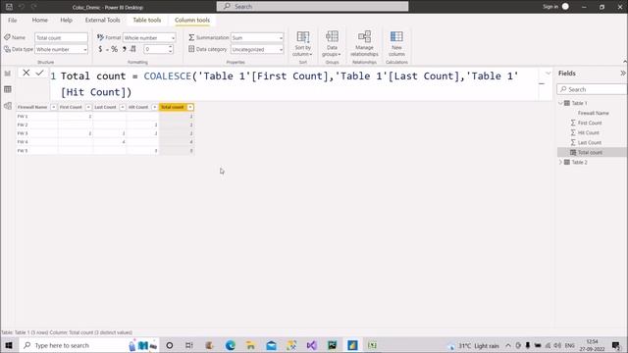Image resolution: width=628 pixels, height=353 pixels.
Task: Collapse Table 1 in Fields pane
Action: (560, 103)
